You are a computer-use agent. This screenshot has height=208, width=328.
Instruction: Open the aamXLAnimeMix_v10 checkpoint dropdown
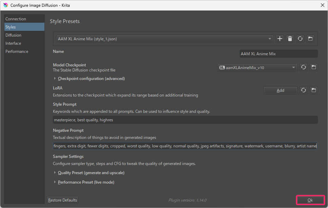coord(257,67)
